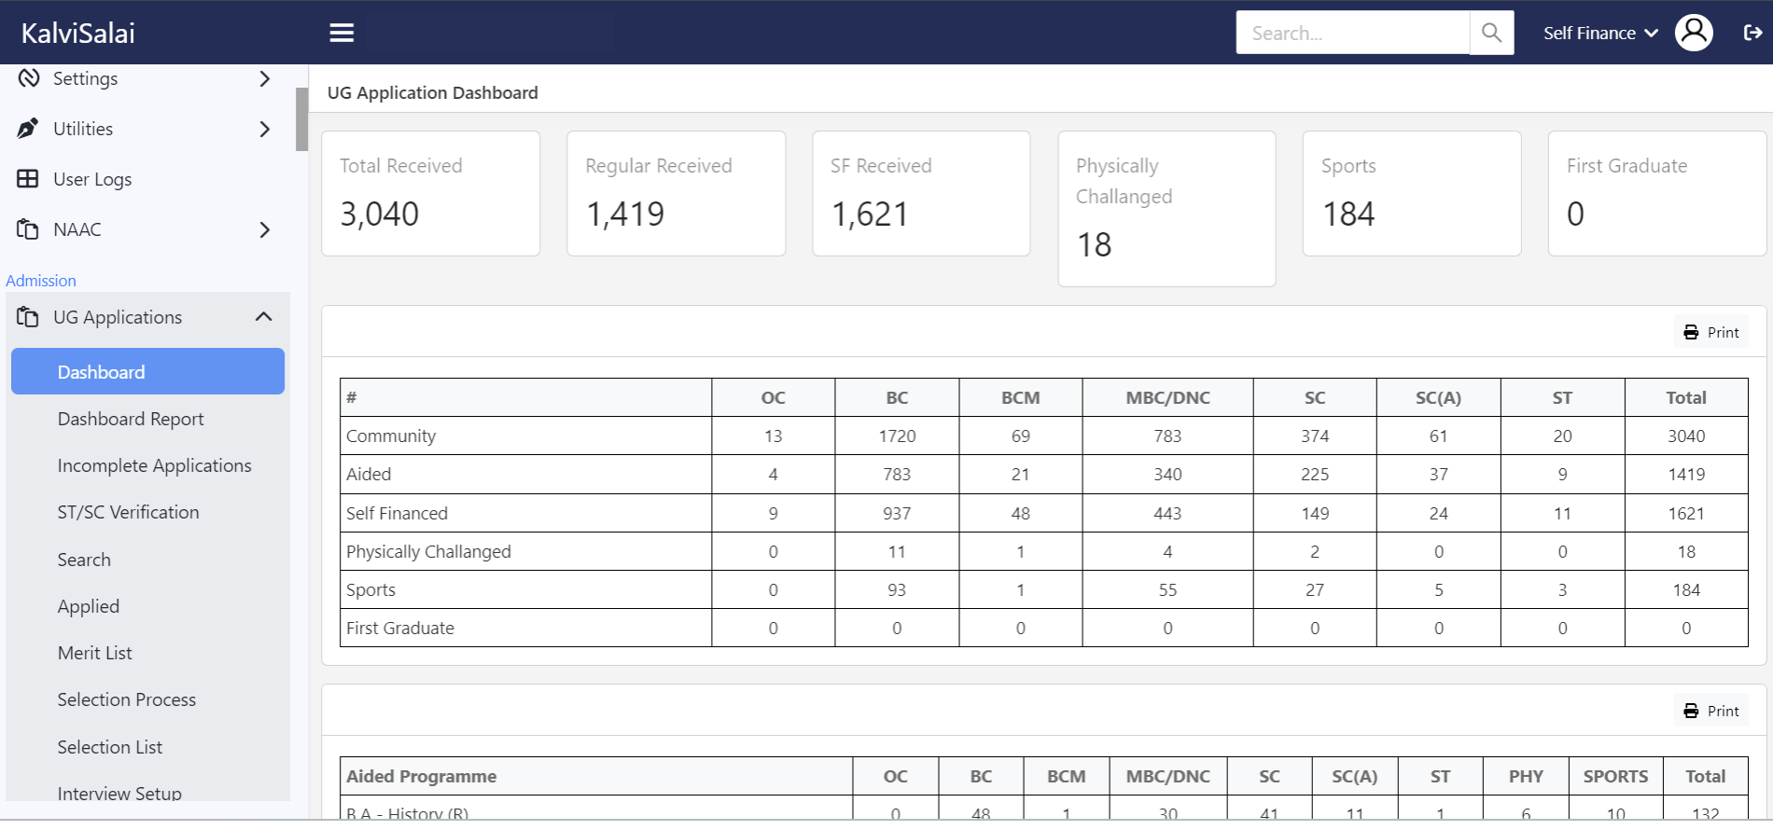Screen dimensions: 1773x830
Task: Go to Incomplete Applications
Action: [154, 465]
